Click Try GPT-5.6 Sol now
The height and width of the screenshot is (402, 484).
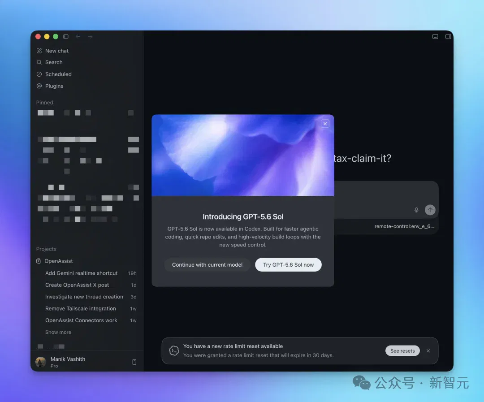[288, 264]
